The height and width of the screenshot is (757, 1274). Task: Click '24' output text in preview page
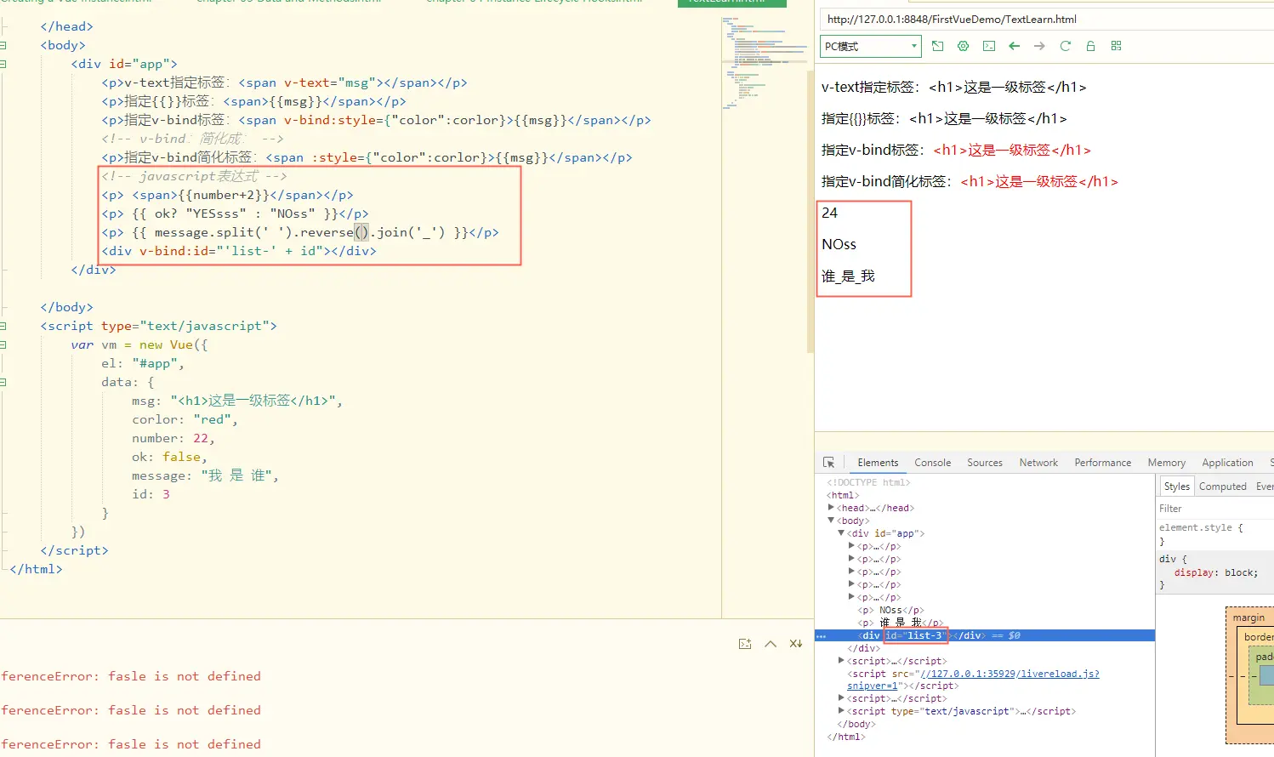tap(830, 213)
